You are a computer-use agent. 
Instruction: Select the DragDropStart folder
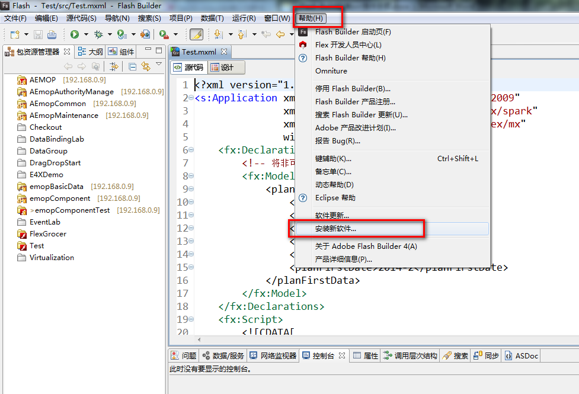point(49,163)
